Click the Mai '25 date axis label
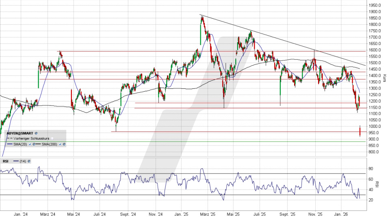Image resolution: width=390 pixels, height=219 pixels. [x=233, y=214]
